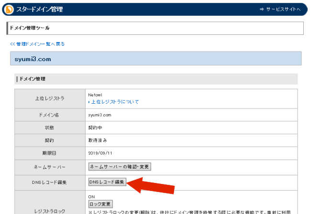The width and height of the screenshot is (311, 214).
Task: Click the スタードメイン管理 header title
Action: tap(40, 10)
